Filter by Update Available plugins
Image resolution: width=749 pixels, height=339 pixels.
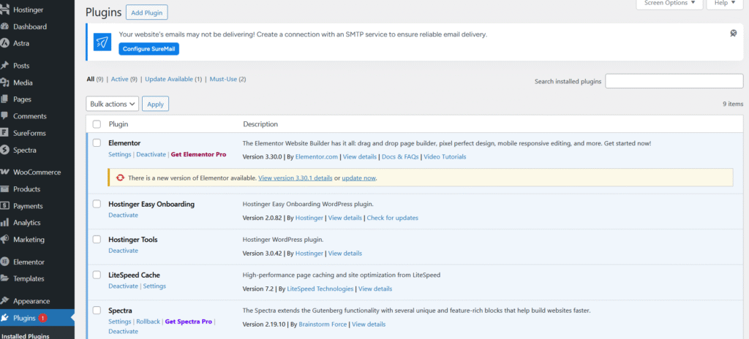point(173,79)
